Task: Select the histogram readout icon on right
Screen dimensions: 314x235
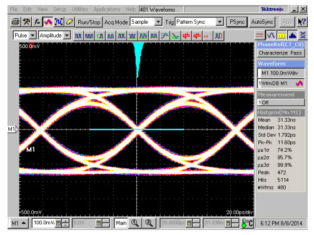Action: 293,36
